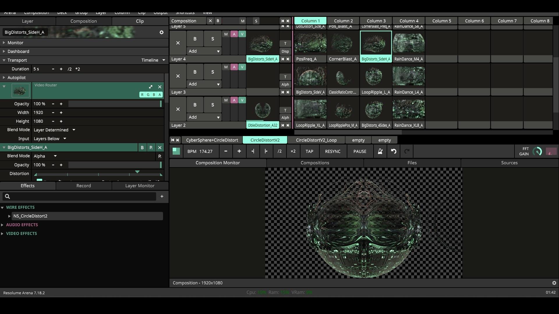Open the Layer Monitor tab
This screenshot has height=314, width=559.
coord(140,186)
